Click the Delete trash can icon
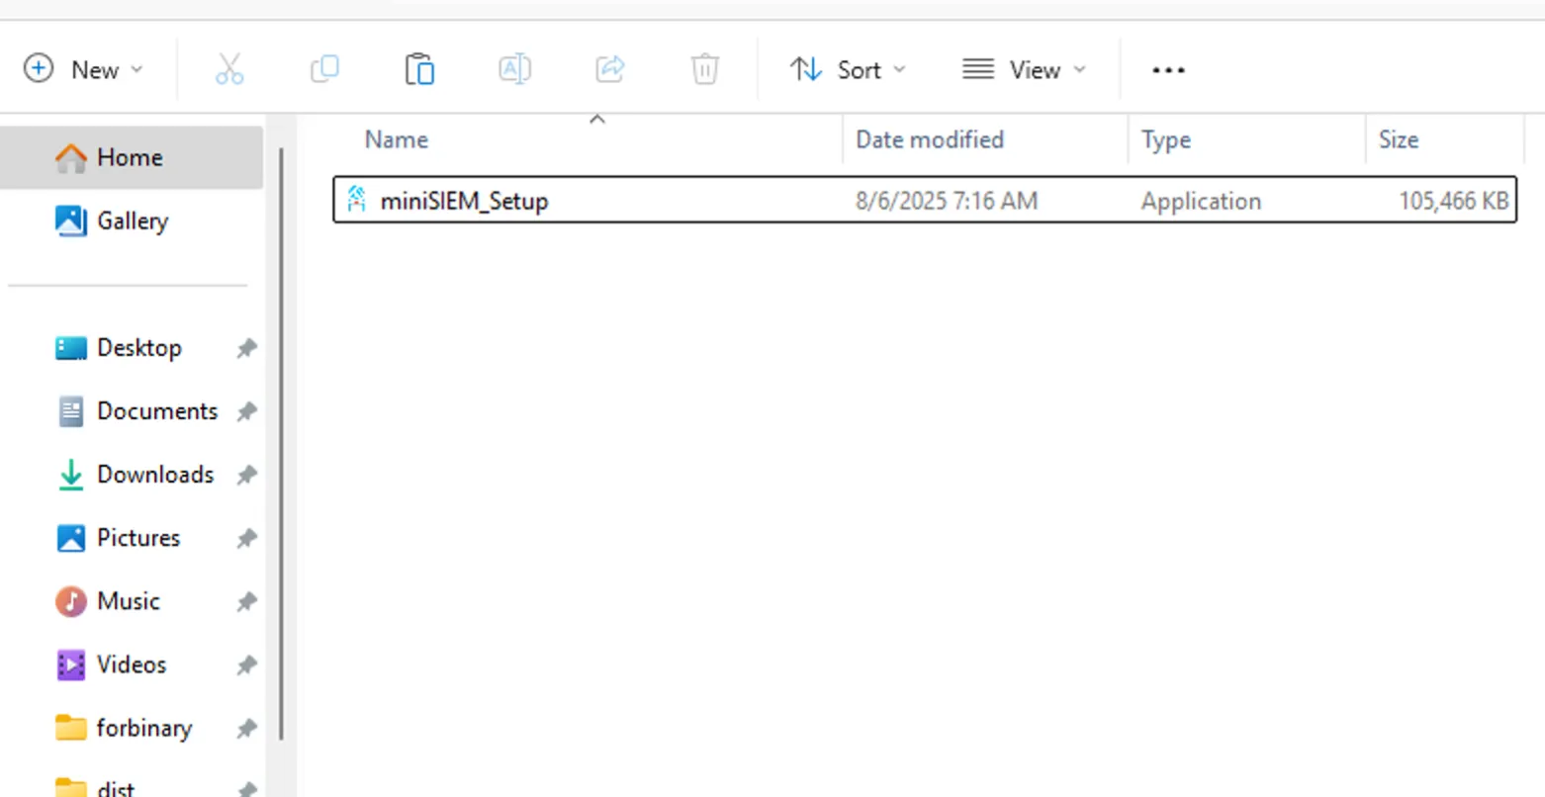This screenshot has width=1545, height=797. click(704, 70)
